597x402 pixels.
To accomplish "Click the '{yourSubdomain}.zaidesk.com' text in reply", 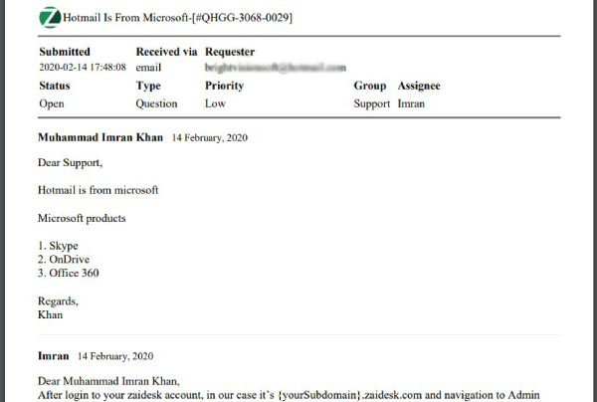I will coord(350,395).
